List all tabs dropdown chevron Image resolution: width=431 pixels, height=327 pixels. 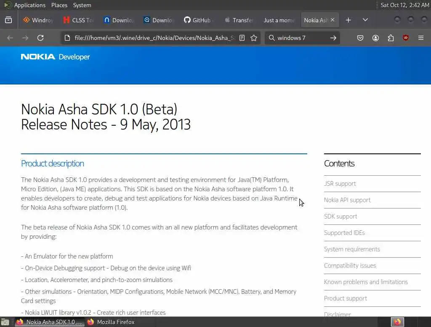pos(365,20)
